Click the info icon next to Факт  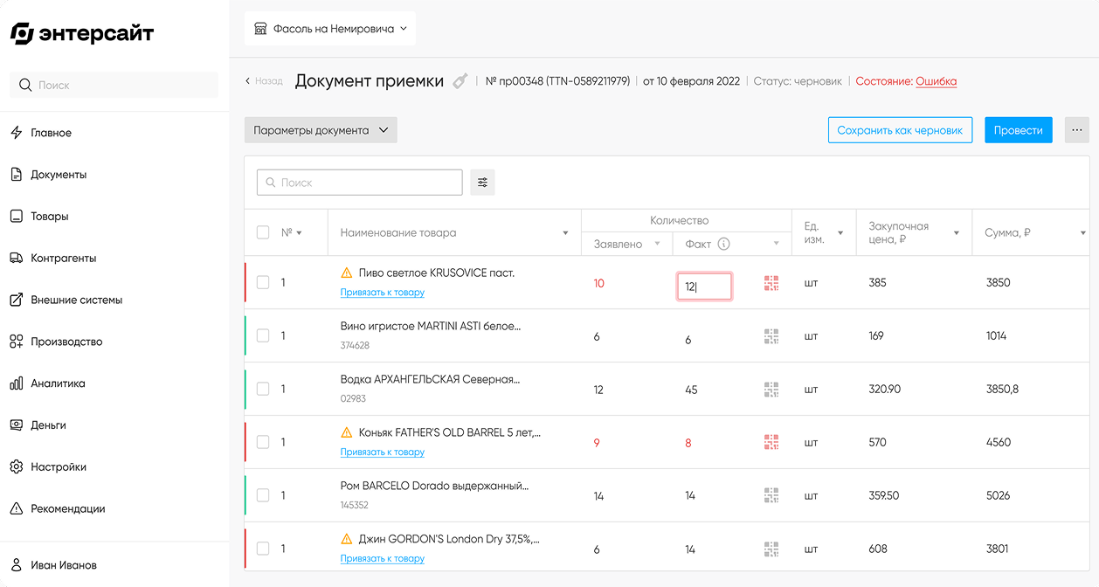click(723, 245)
